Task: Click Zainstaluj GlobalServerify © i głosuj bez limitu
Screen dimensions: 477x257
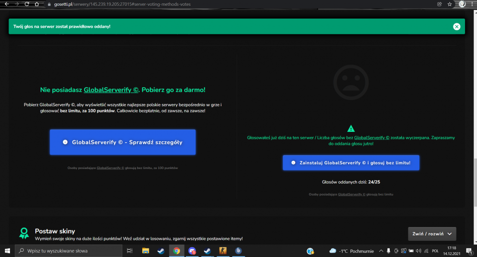Action: pyautogui.click(x=351, y=163)
